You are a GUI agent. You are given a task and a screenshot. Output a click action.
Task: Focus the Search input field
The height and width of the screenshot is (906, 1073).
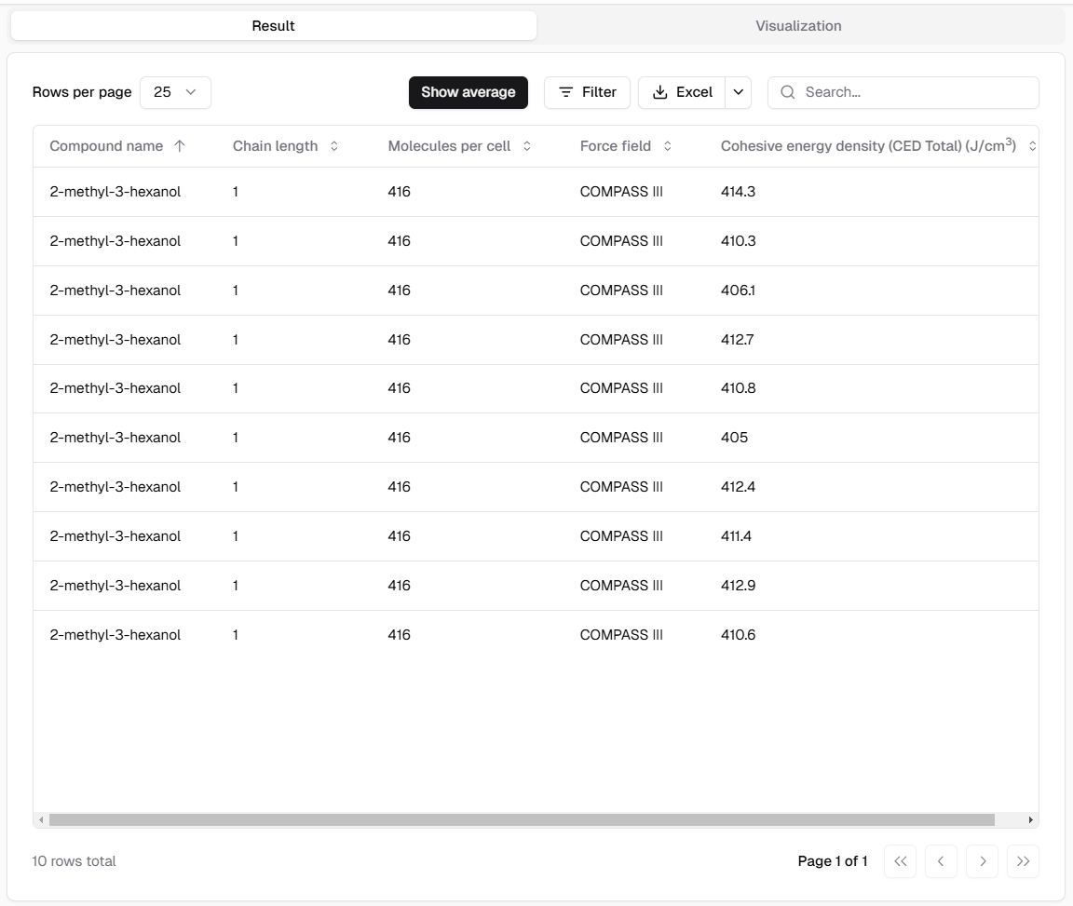tap(913, 92)
